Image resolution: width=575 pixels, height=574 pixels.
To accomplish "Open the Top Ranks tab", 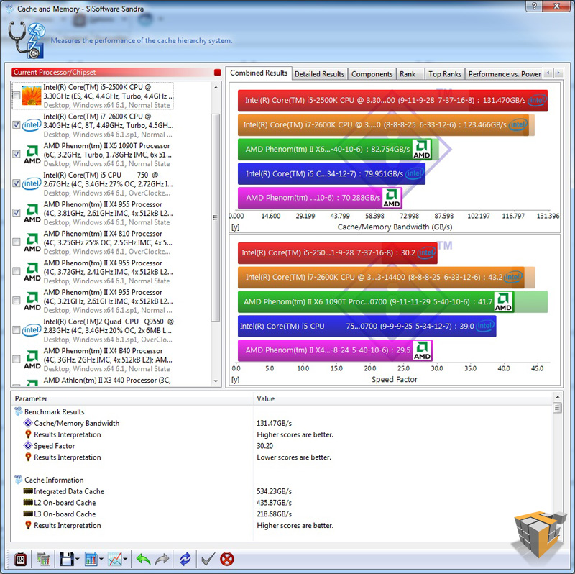I will point(445,74).
